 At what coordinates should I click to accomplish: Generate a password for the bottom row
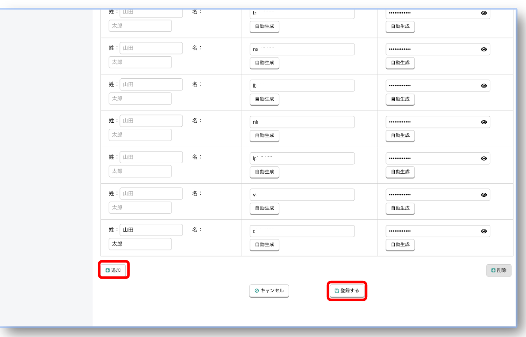coord(400,244)
